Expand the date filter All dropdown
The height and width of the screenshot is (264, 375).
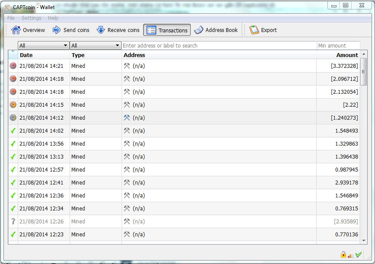[44, 45]
